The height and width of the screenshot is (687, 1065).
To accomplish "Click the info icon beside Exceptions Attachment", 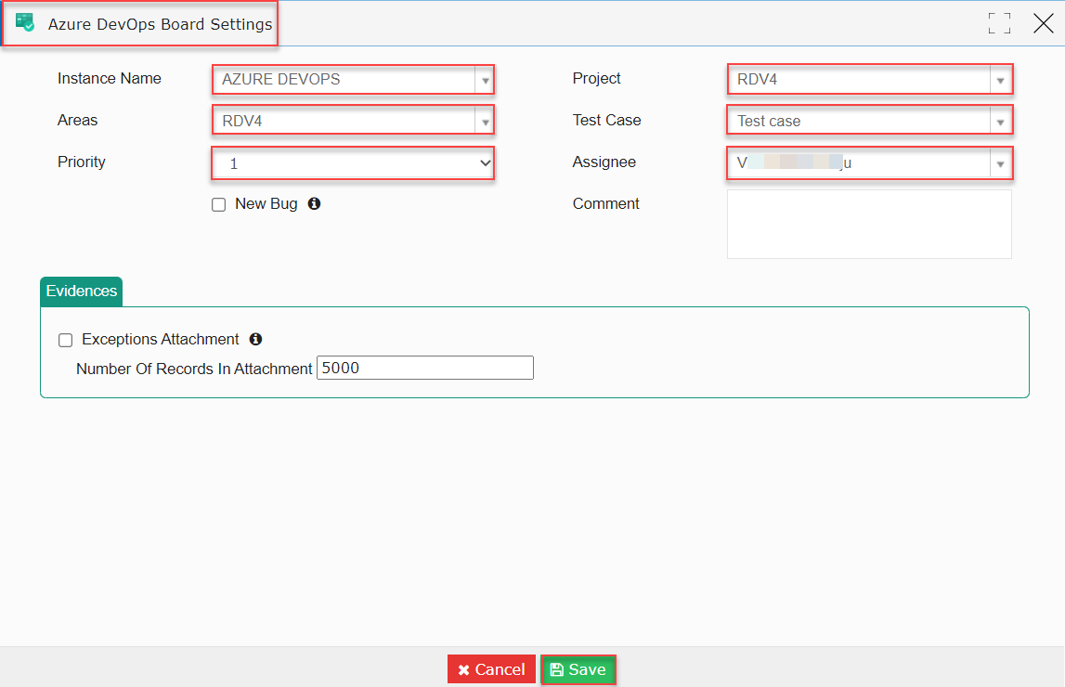I will click(x=255, y=339).
